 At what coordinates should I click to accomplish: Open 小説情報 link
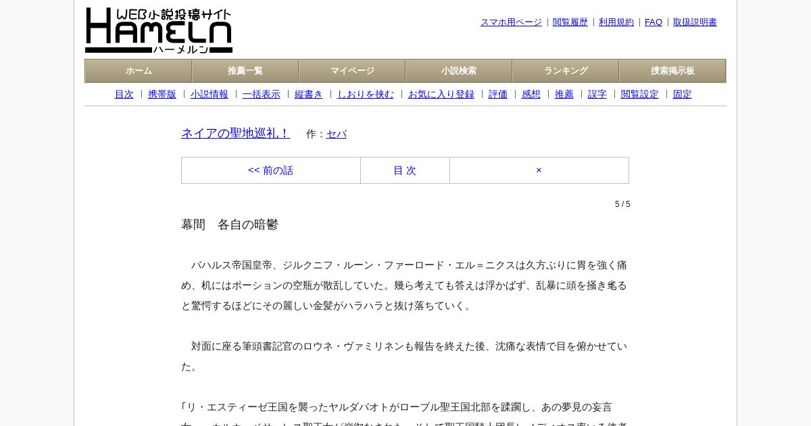point(210,95)
